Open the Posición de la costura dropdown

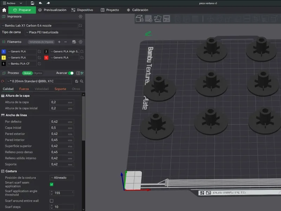tap(62, 178)
